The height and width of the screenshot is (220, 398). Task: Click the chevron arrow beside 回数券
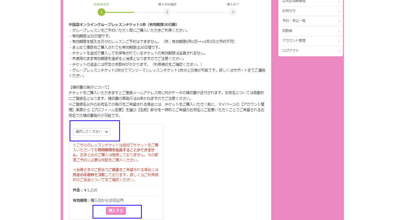click(x=339, y=31)
